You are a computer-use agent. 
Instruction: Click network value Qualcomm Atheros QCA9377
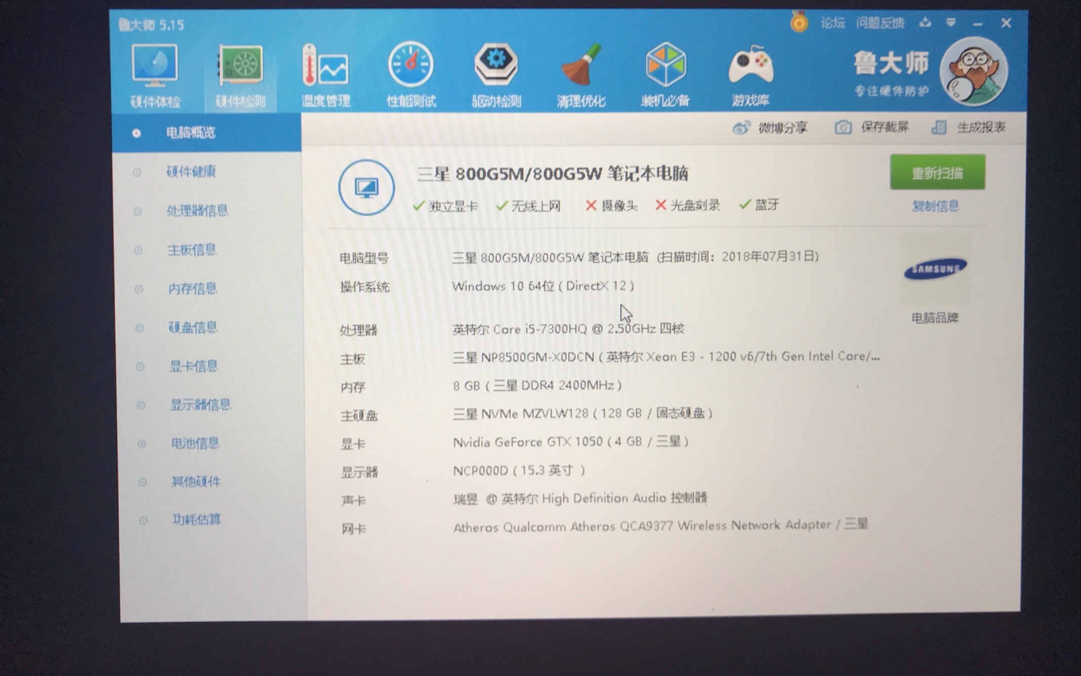(x=661, y=526)
